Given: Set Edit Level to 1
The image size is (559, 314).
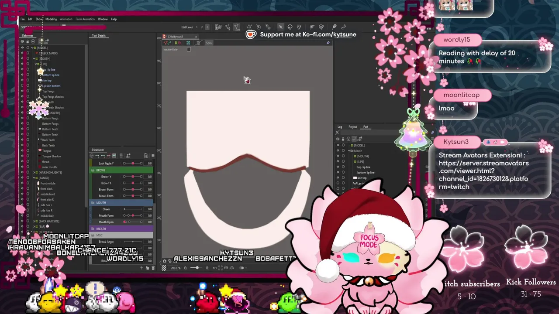Looking at the screenshot, I should tap(197, 27).
